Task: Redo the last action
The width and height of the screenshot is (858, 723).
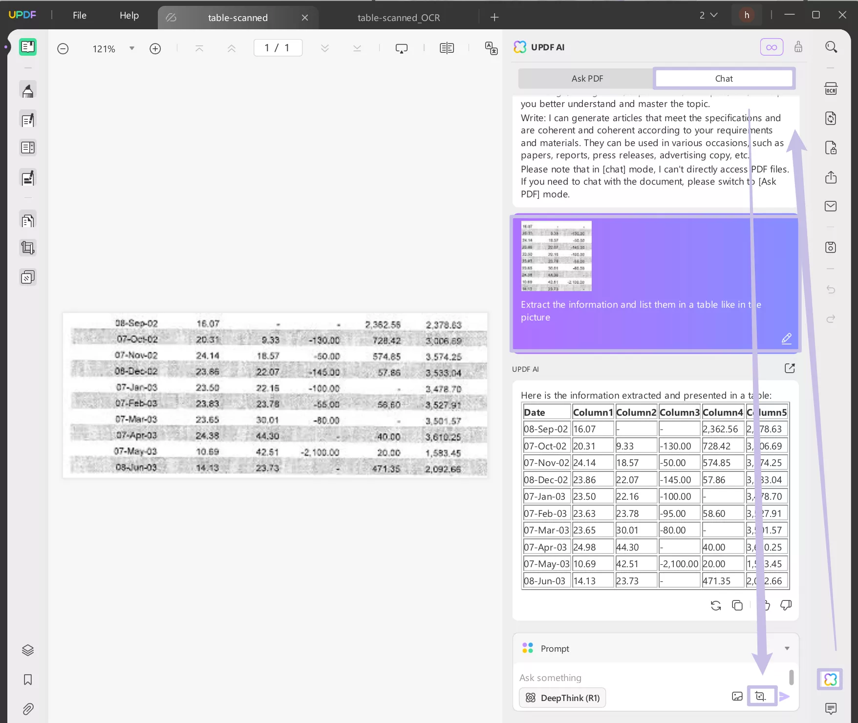Action: (831, 319)
